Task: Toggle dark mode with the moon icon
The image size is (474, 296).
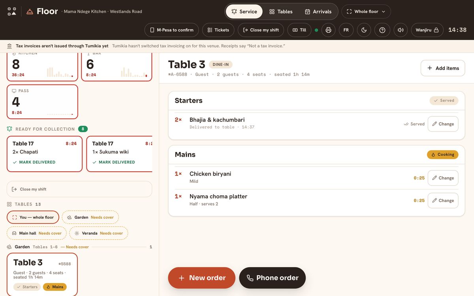Action: click(364, 30)
